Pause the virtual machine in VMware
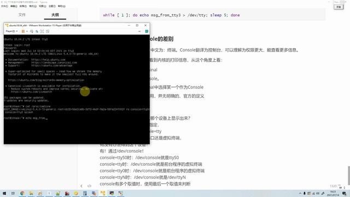The width and height of the screenshot is (350, 197). [x=23, y=31]
